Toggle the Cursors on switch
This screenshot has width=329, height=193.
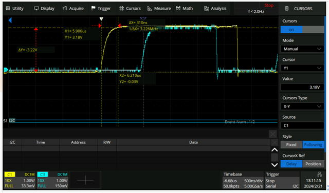[302, 30]
